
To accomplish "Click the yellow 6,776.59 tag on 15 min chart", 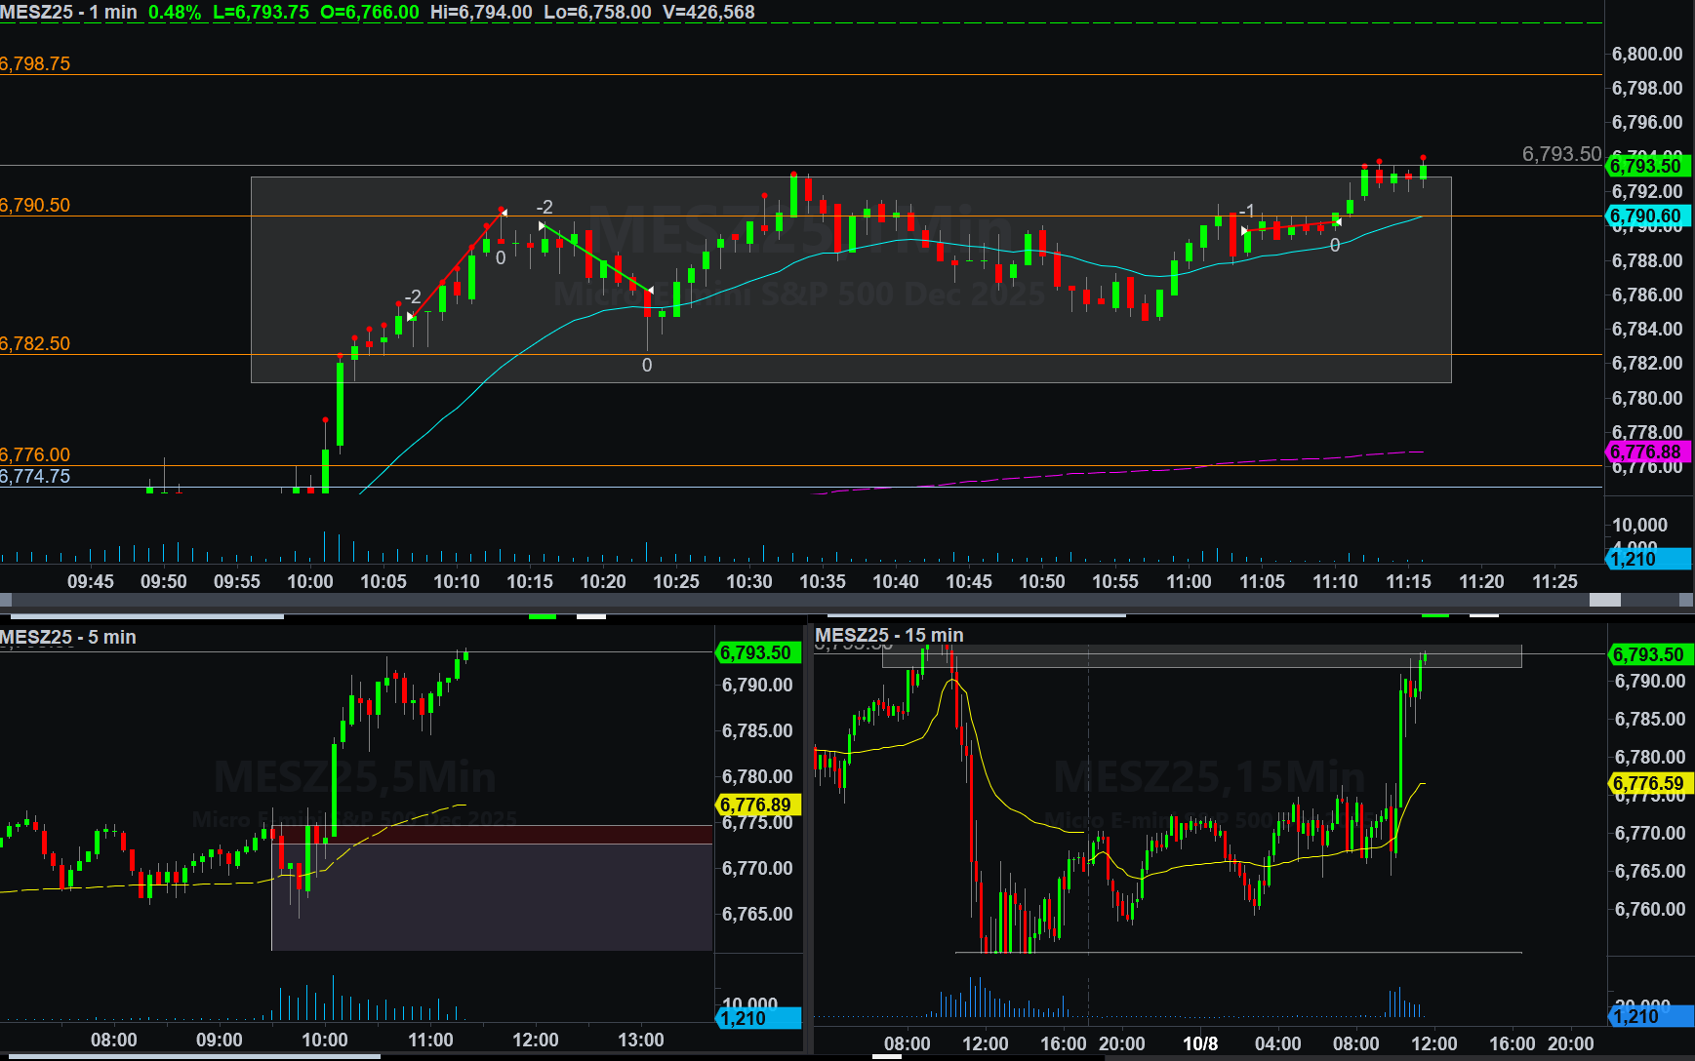I will 1648,783.
